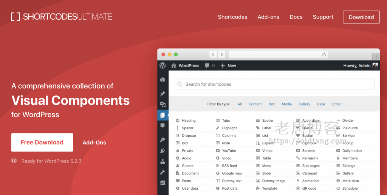This screenshot has width=387, height=195.
Task: Click the Users person icon in sidebar
Action: 163,162
